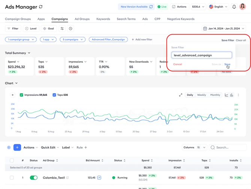
Task: Uncheck the Impressions chart series checkbox
Action: click(x=21, y=95)
